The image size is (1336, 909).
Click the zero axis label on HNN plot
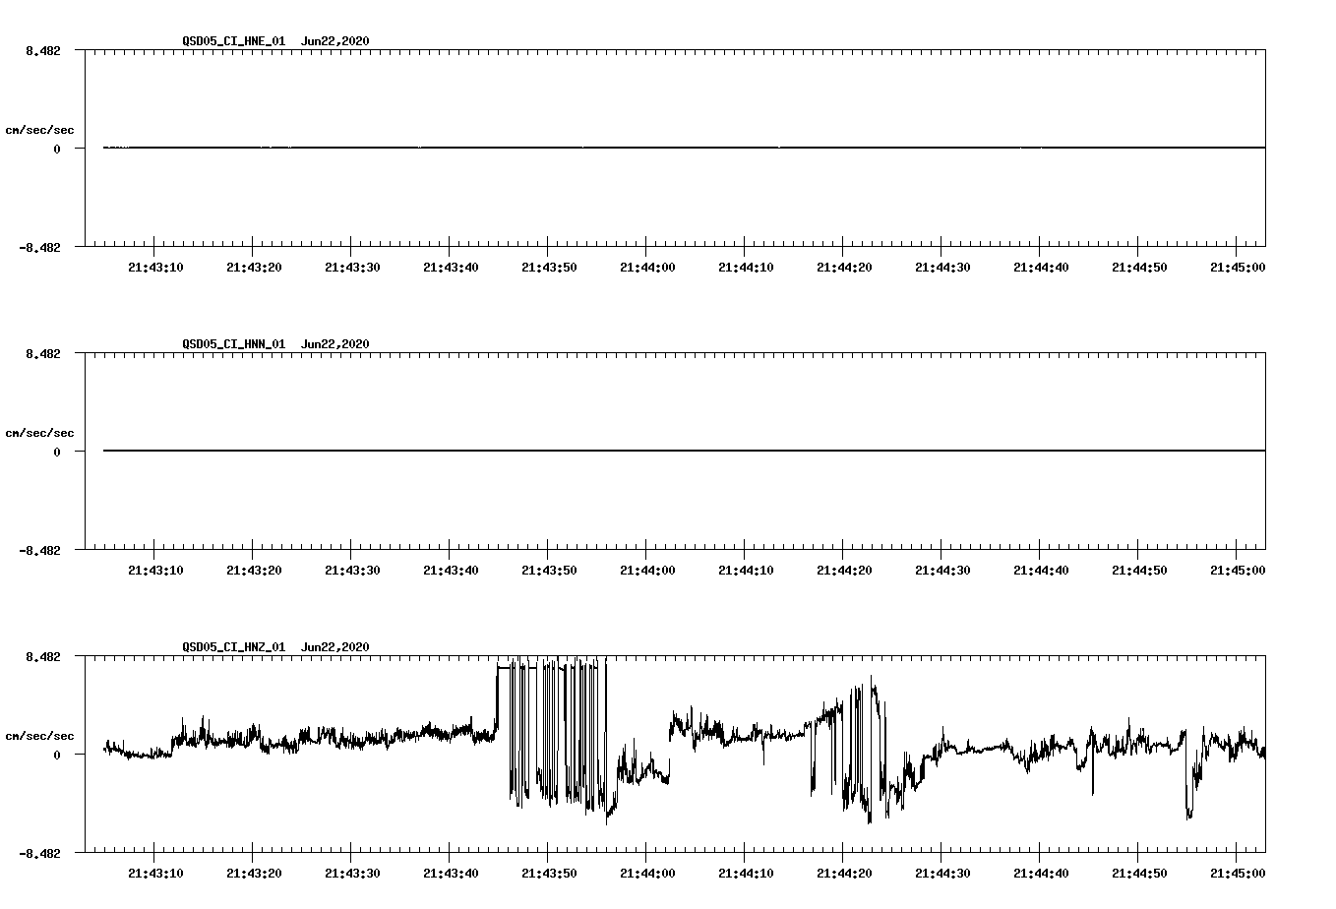click(57, 452)
